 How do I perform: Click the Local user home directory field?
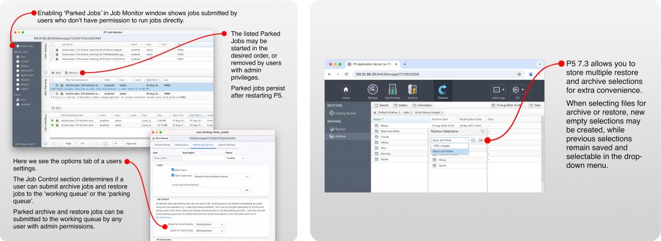(206, 190)
